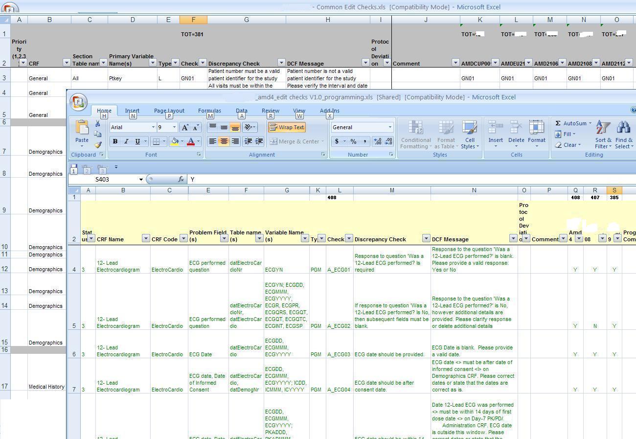636x439 pixels.
Task: Open the Clear dropdown with eraser
Action: [x=568, y=145]
